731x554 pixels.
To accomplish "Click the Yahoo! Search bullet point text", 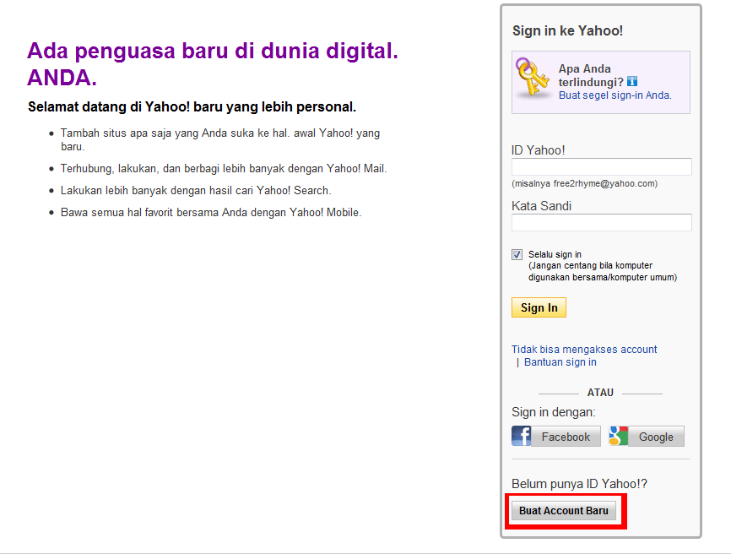I will coord(196,190).
